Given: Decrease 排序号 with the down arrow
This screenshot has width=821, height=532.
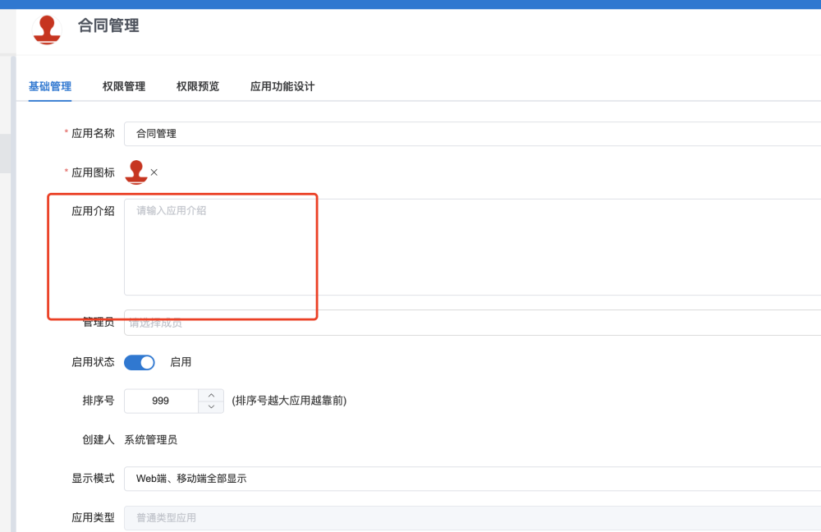Looking at the screenshot, I should tap(211, 406).
